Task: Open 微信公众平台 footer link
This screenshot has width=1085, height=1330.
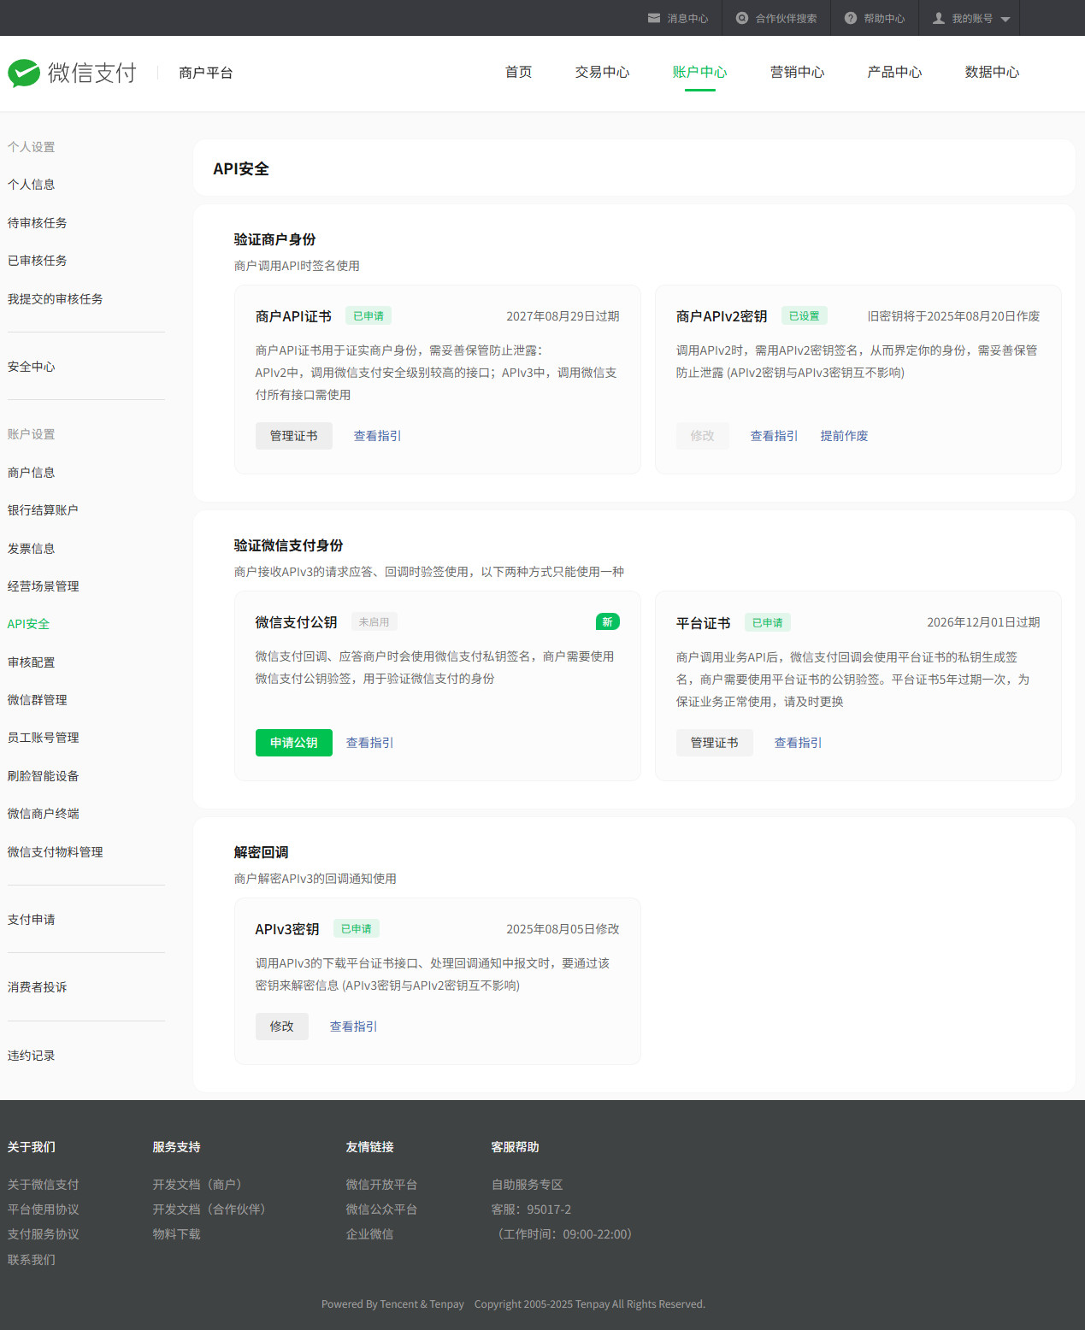Action: pos(382,1209)
